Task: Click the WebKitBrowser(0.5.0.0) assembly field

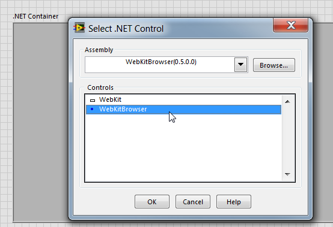Action: point(160,65)
